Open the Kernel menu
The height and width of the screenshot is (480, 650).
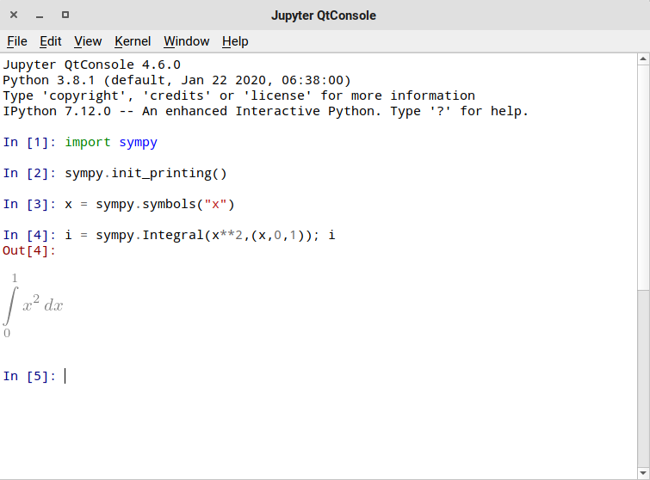click(x=133, y=41)
